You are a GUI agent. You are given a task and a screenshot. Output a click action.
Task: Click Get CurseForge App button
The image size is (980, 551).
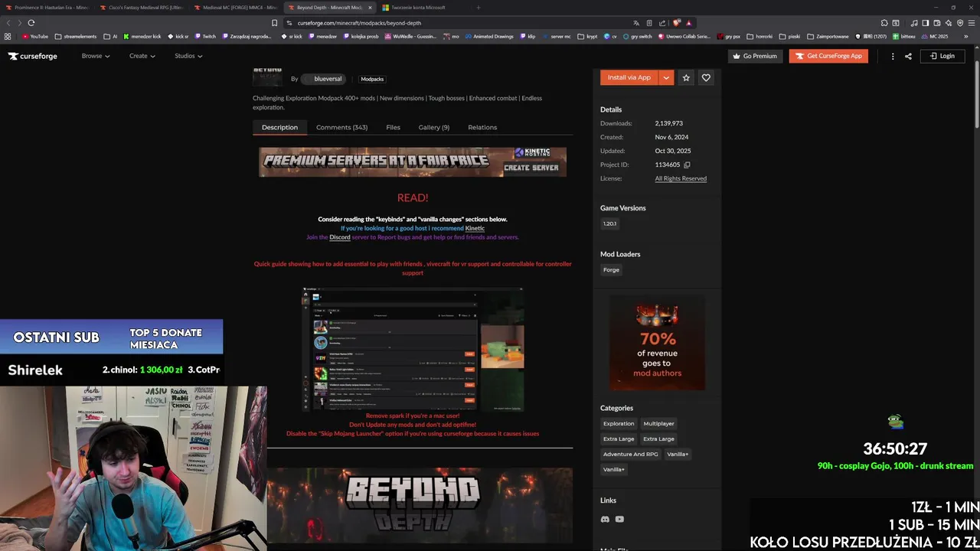[828, 56]
